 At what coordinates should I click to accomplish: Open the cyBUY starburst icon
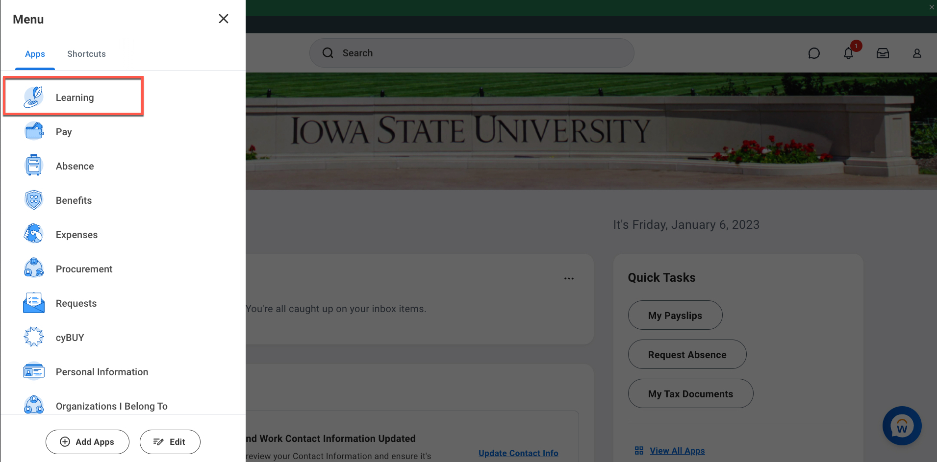tap(34, 337)
